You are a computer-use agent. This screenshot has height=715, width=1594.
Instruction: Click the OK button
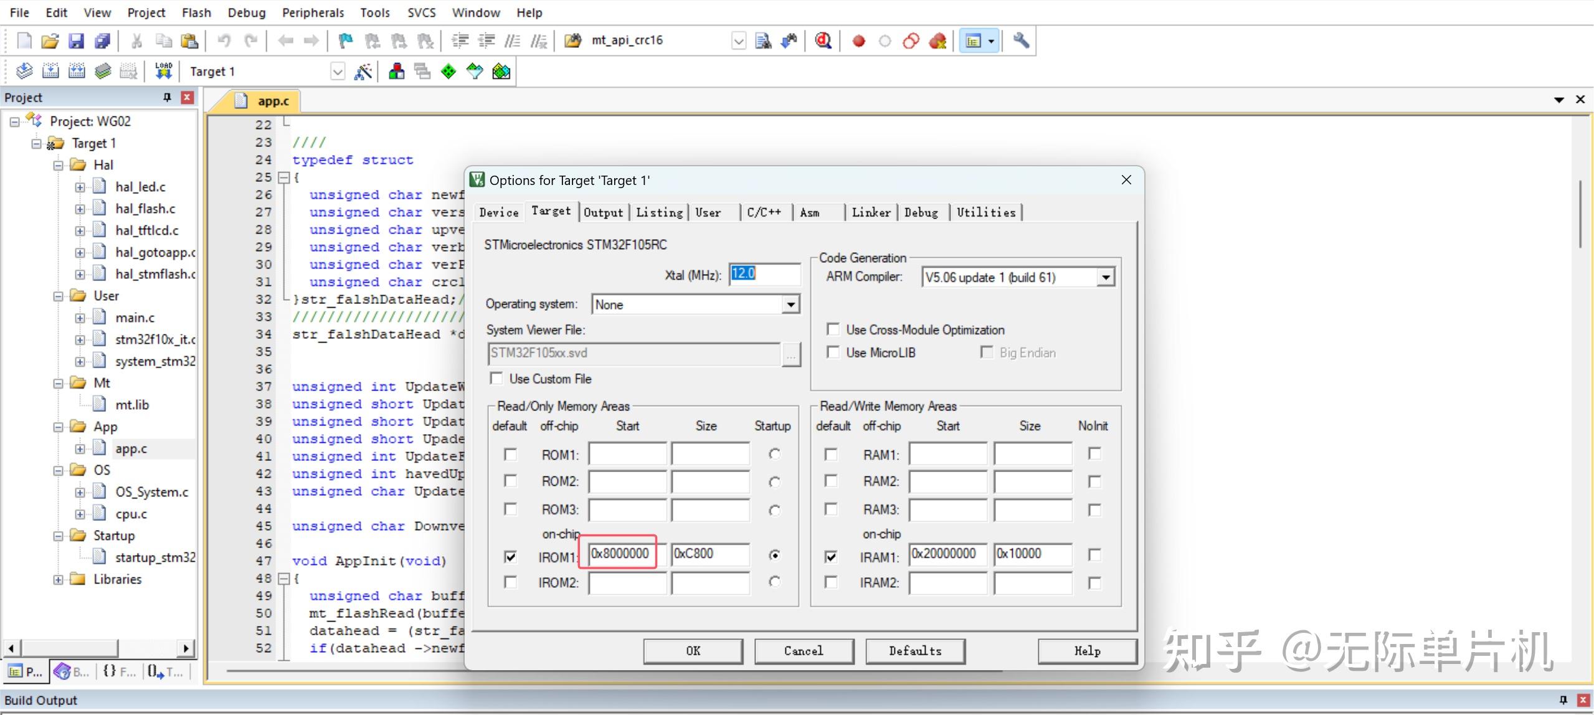coord(693,651)
